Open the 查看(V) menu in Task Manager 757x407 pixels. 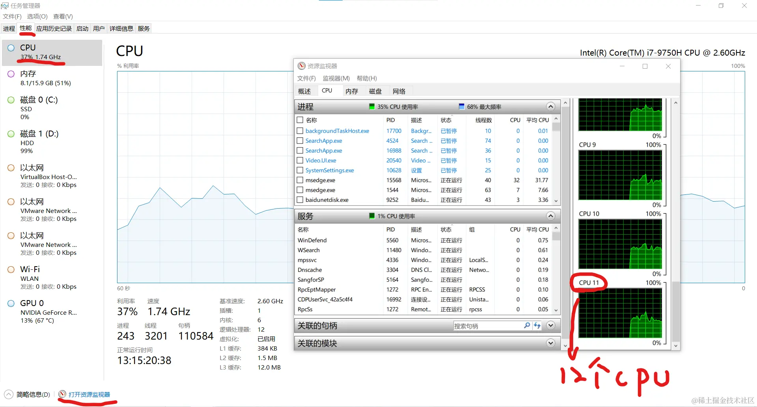pyautogui.click(x=63, y=16)
